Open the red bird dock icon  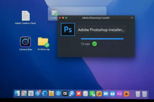[x=79, y=94]
